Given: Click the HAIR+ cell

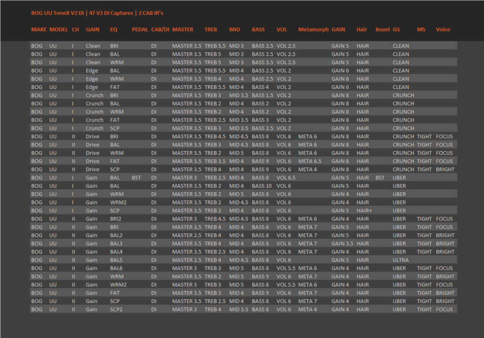Looking at the screenshot, I should click(x=364, y=211).
